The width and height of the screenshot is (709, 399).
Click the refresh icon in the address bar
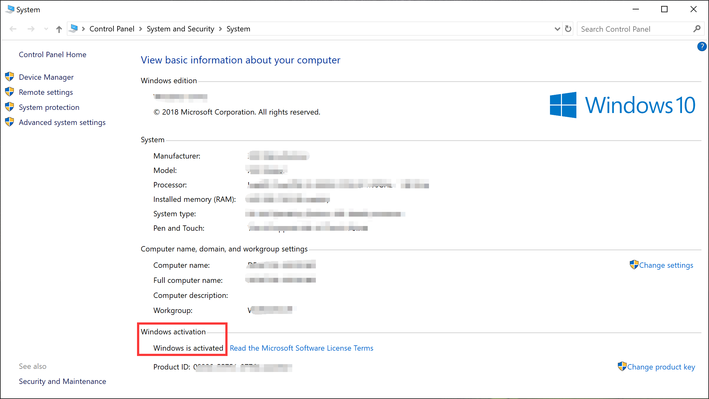[568, 29]
